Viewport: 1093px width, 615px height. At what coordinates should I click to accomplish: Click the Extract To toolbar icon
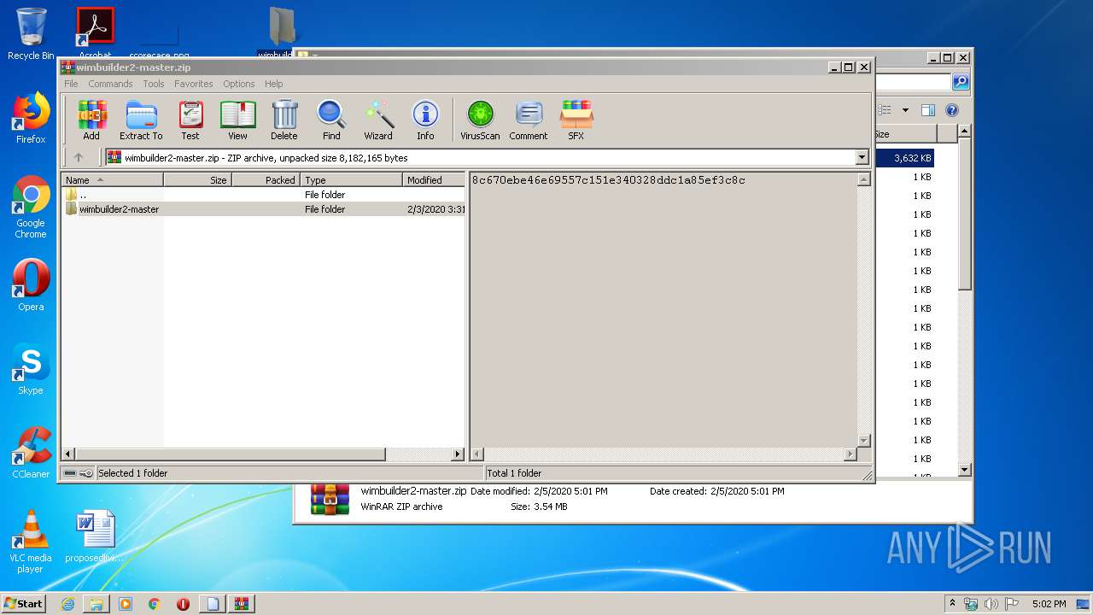pyautogui.click(x=141, y=120)
